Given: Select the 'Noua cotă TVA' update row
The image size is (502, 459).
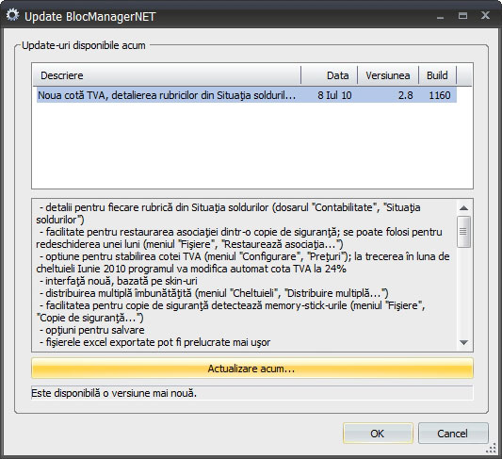Looking at the screenshot, I should pos(247,95).
